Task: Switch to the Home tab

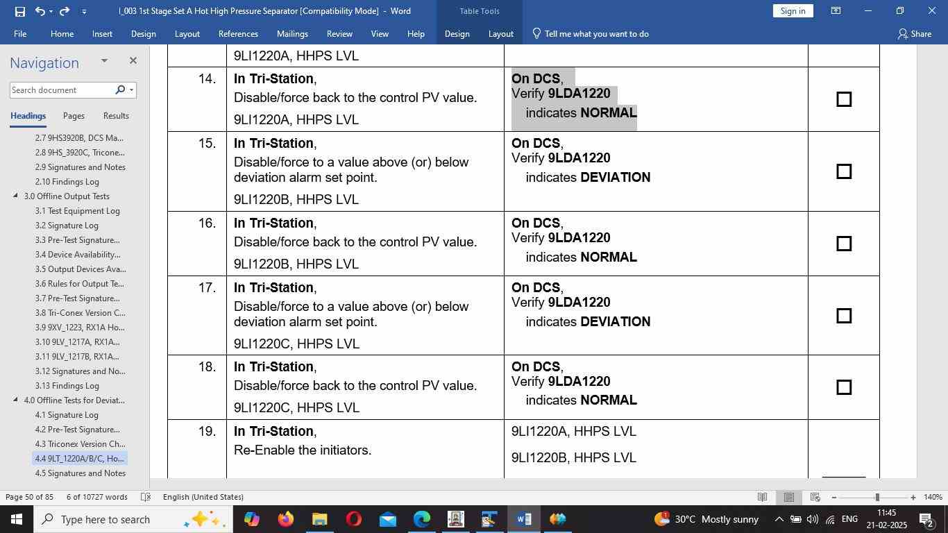Action: tap(62, 33)
